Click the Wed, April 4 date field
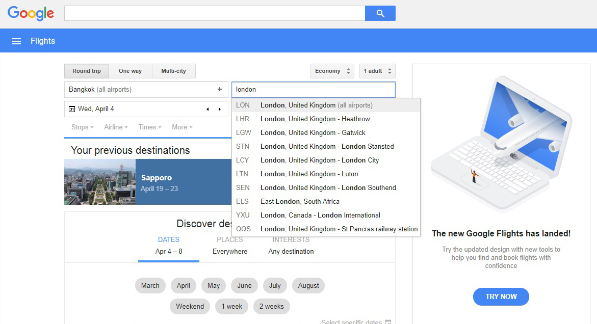The height and width of the screenshot is (324, 597). pos(146,109)
